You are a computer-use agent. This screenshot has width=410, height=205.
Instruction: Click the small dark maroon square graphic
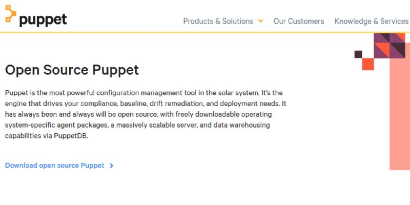(358, 54)
